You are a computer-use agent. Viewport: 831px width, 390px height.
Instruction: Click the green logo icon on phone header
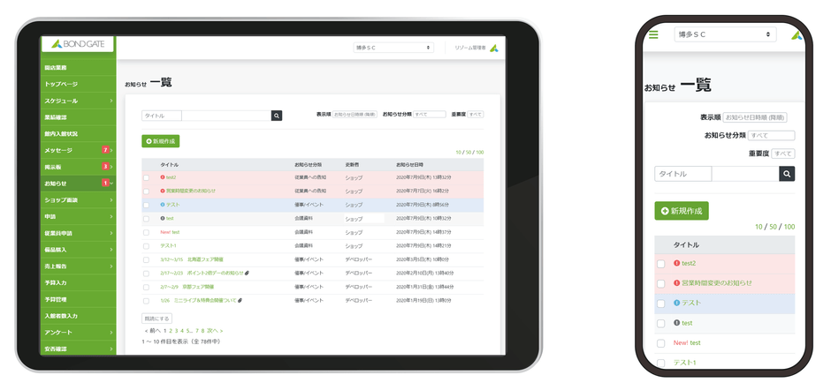[797, 35]
